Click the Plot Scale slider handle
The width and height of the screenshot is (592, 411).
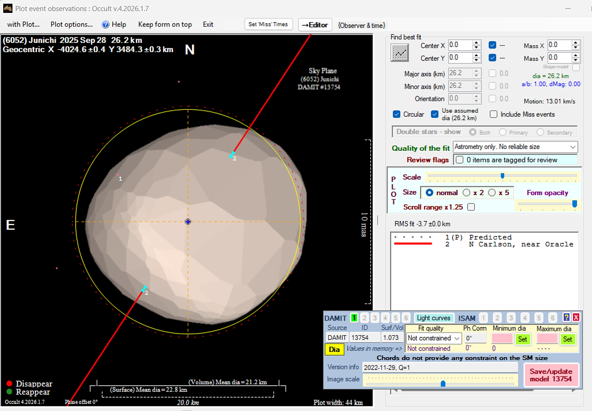click(502, 176)
